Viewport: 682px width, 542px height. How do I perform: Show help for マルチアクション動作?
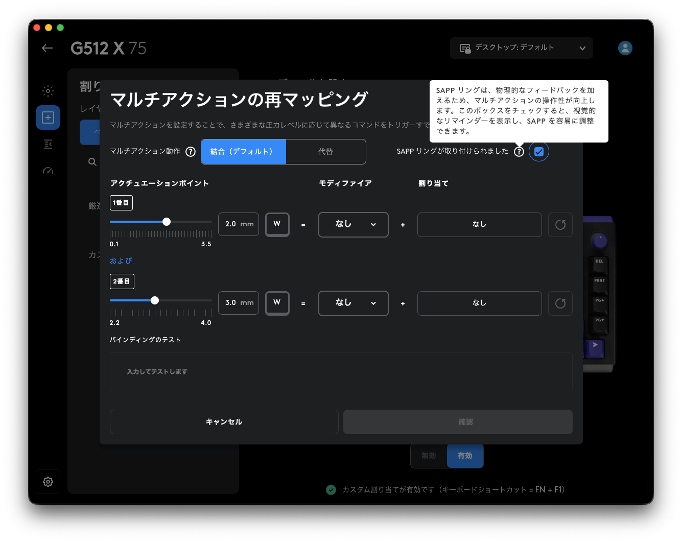[x=191, y=152]
